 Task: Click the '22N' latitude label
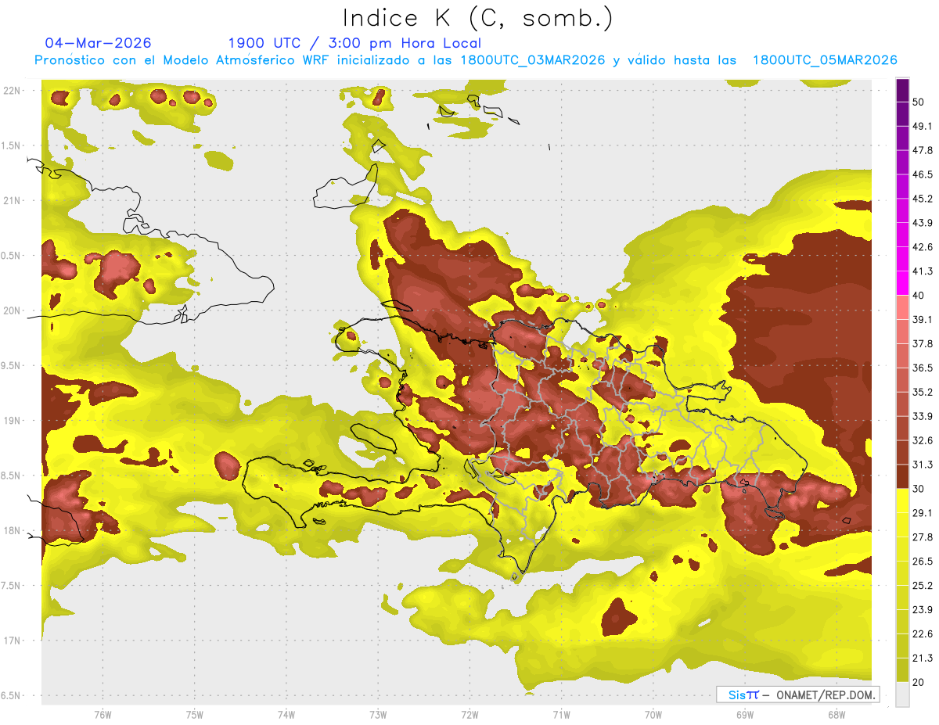12,91
